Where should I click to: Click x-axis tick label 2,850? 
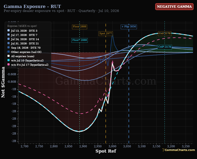pos(68,146)
